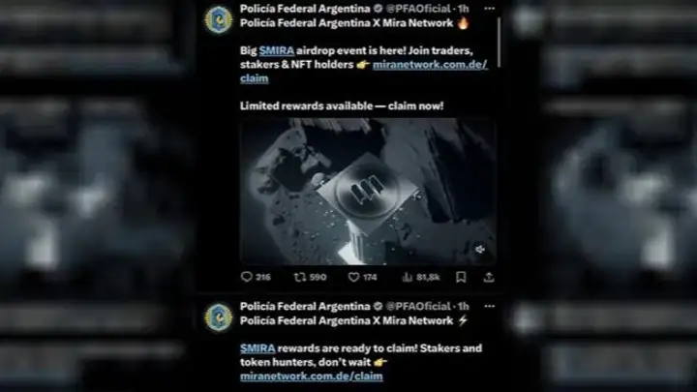697x392 pixels.
Task: Open $MIRA cashtag in second tweet
Action: (258, 348)
